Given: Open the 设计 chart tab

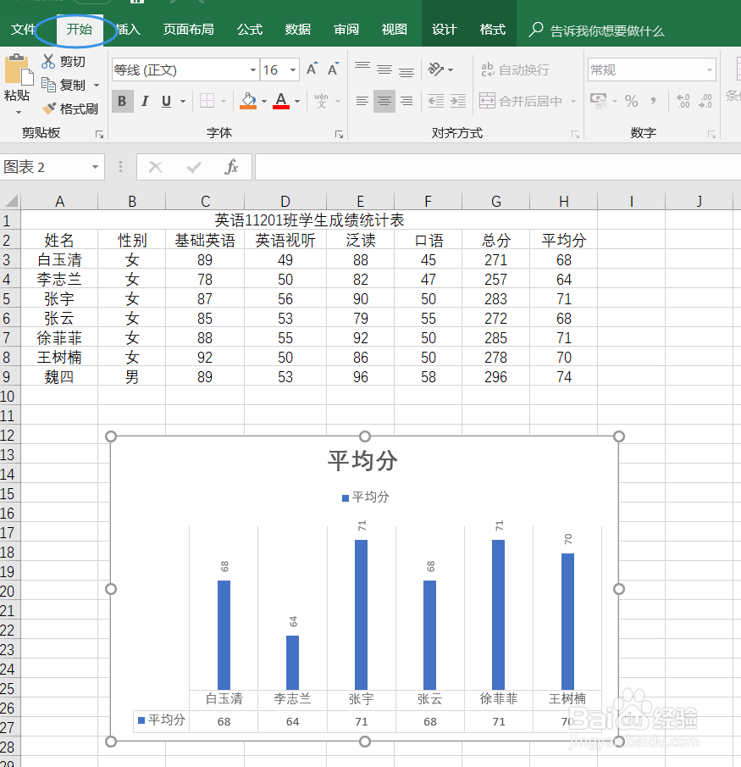Looking at the screenshot, I should click(x=444, y=28).
